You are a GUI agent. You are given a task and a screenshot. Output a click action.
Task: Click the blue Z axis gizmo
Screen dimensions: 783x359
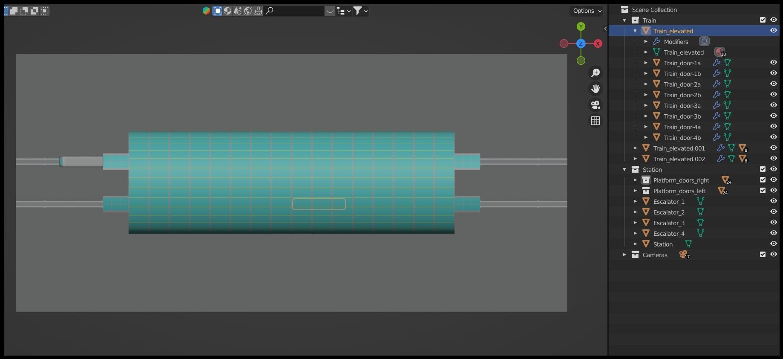click(x=581, y=43)
